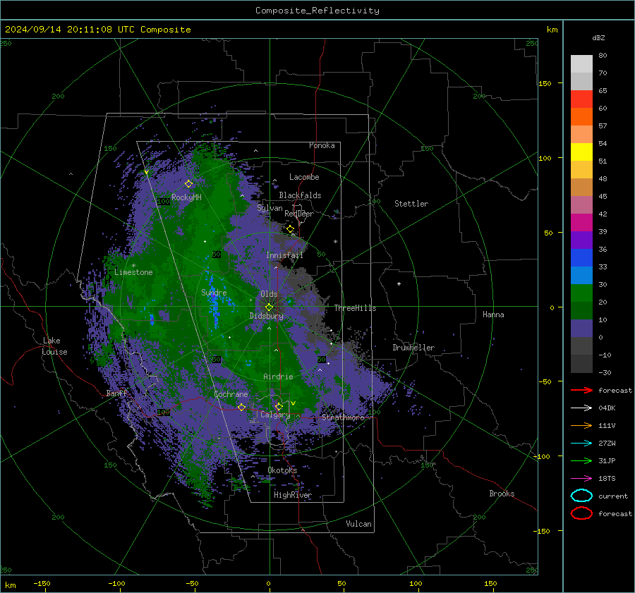The image size is (635, 593).
Task: Select the purple 39 dBZ color swatch
Action: 581,240
